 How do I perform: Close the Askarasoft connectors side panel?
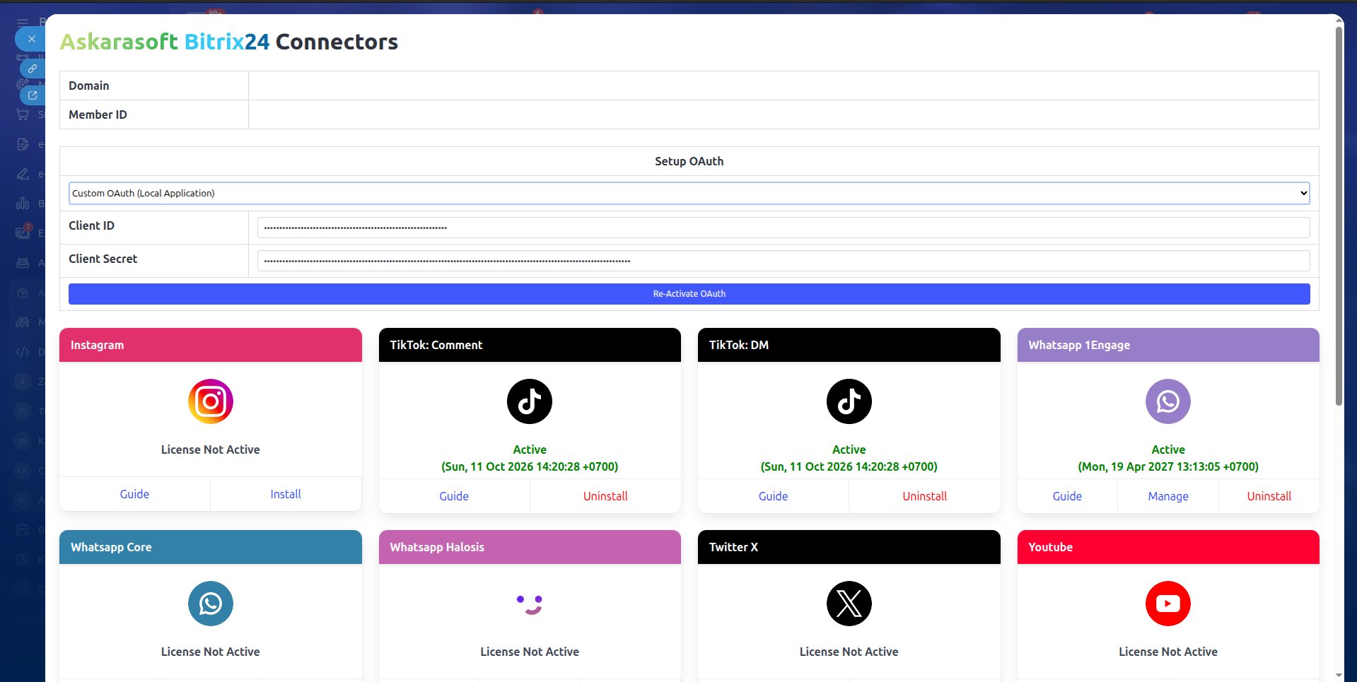pyautogui.click(x=31, y=39)
